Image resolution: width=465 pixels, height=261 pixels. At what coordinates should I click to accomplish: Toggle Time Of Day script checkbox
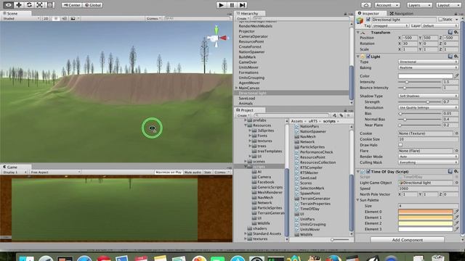point(368,171)
